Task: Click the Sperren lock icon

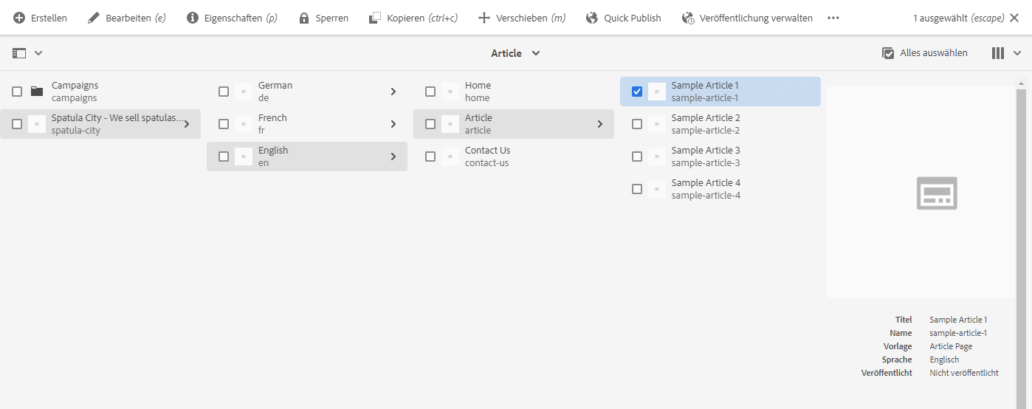Action: 304,18
